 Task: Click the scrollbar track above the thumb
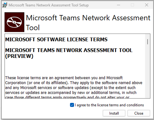(148, 36)
